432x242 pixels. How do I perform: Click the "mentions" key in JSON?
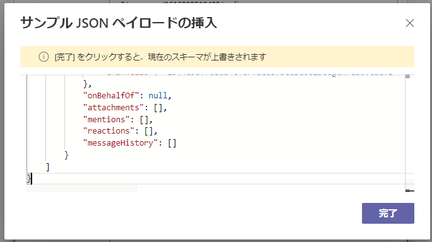[107, 120]
